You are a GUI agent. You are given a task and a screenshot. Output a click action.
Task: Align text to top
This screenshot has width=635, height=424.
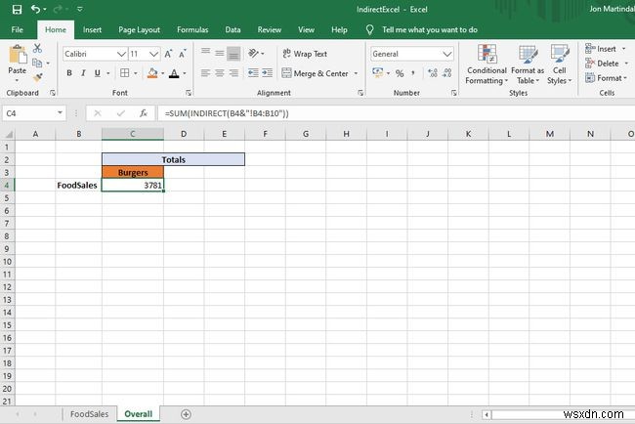(x=205, y=53)
